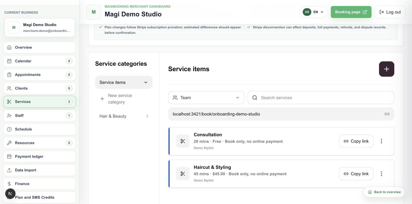Click the scissors icon on Haircut & Styling card

pyautogui.click(x=183, y=174)
